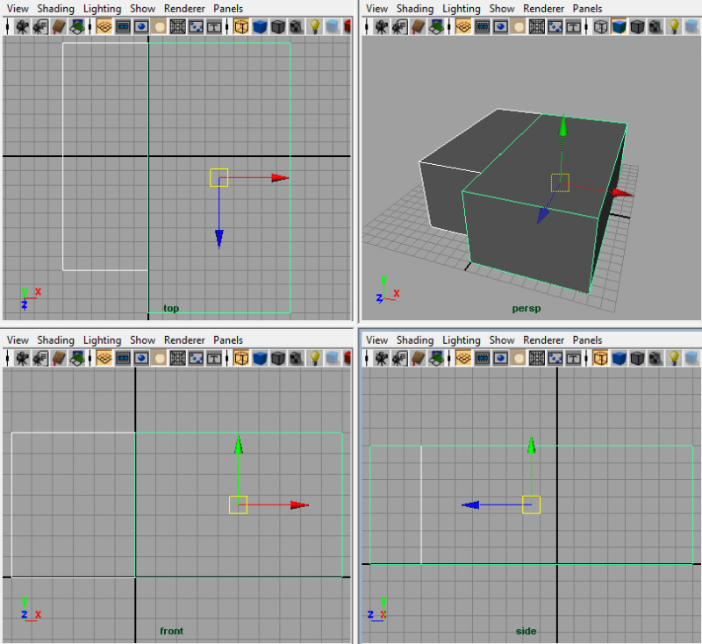Toggle resolution gate in front view toolbar

pos(140,358)
